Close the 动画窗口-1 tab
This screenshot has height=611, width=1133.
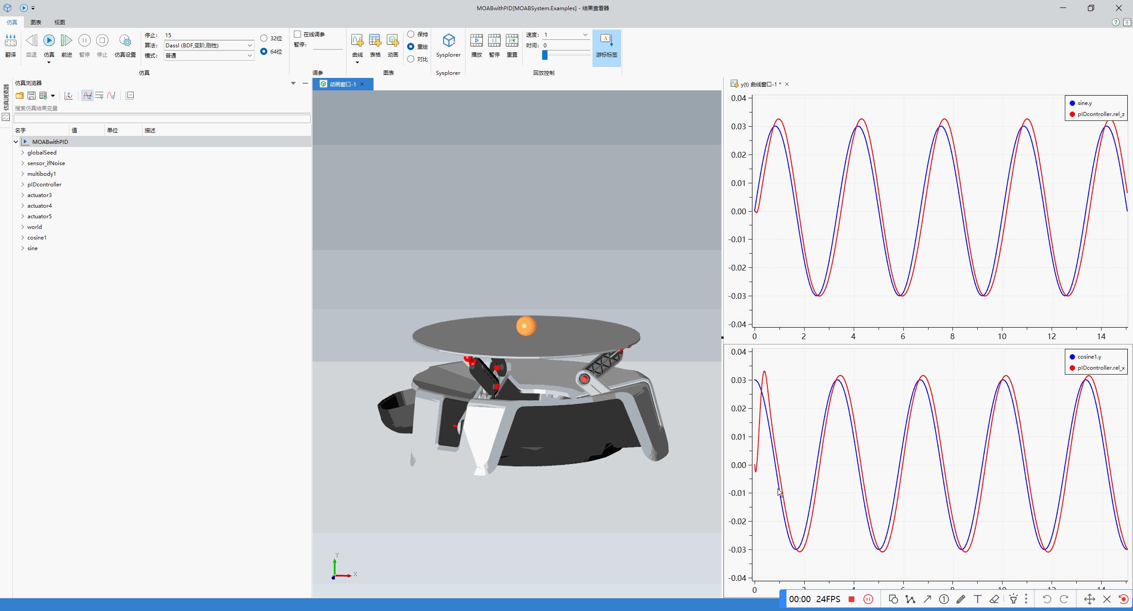tap(362, 84)
